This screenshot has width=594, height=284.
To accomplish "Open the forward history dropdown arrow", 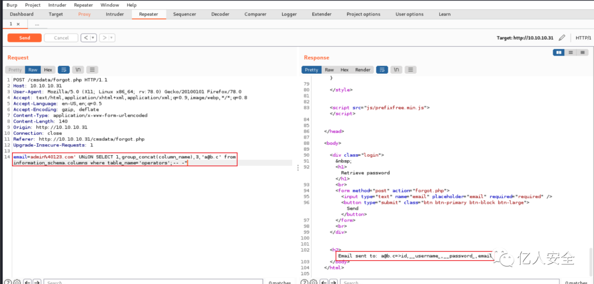I will click(x=112, y=38).
